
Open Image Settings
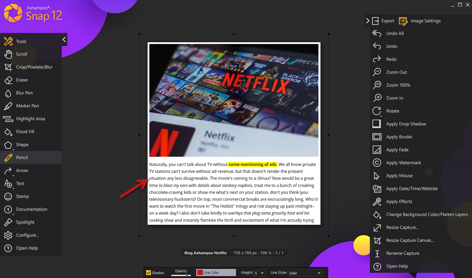tap(424, 21)
